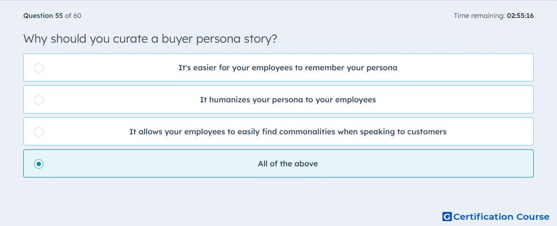Image resolution: width=557 pixels, height=226 pixels.
Task: Click the 'All of the above' answer text
Action: 288,164
